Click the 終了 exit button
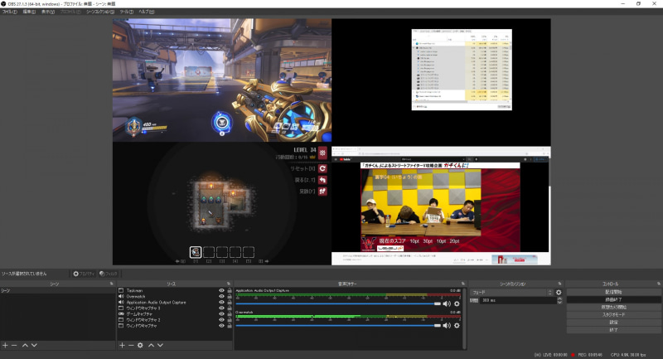This screenshot has height=359, width=663. (x=613, y=330)
